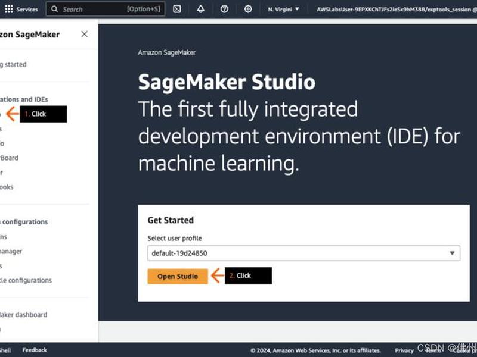Click the search magnifier icon
This screenshot has height=357, width=477.
pyautogui.click(x=54, y=9)
